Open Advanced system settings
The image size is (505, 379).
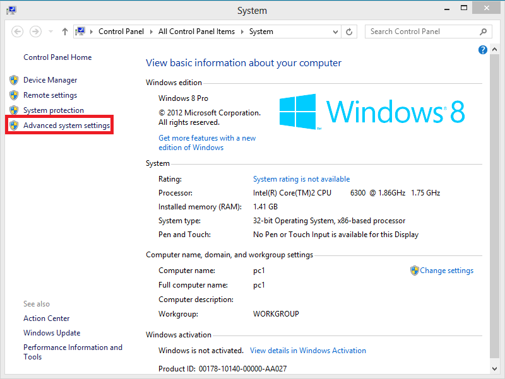(x=67, y=125)
